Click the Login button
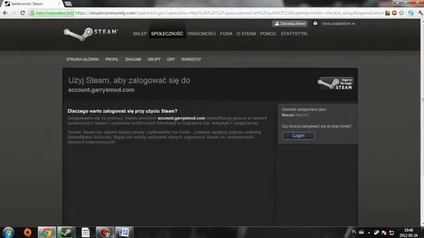Screen dimensions: 424x238 299,136
